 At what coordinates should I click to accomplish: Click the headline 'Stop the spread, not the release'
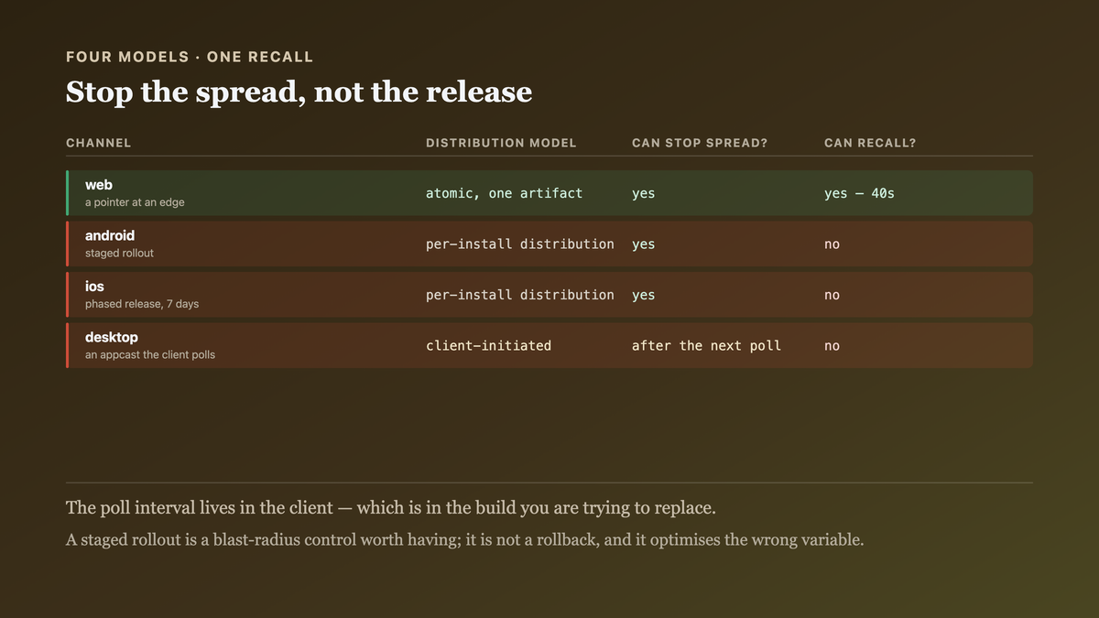[299, 92]
